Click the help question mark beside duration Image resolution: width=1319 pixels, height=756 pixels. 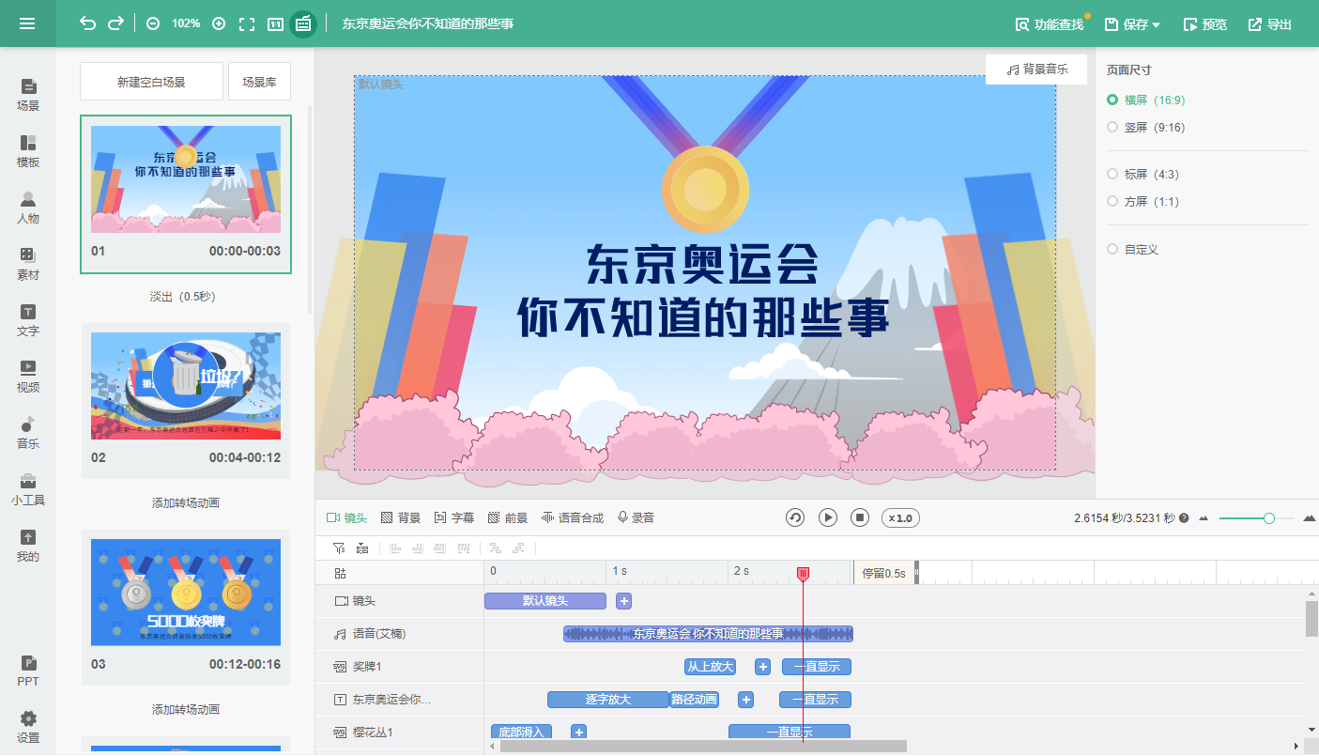(1184, 518)
